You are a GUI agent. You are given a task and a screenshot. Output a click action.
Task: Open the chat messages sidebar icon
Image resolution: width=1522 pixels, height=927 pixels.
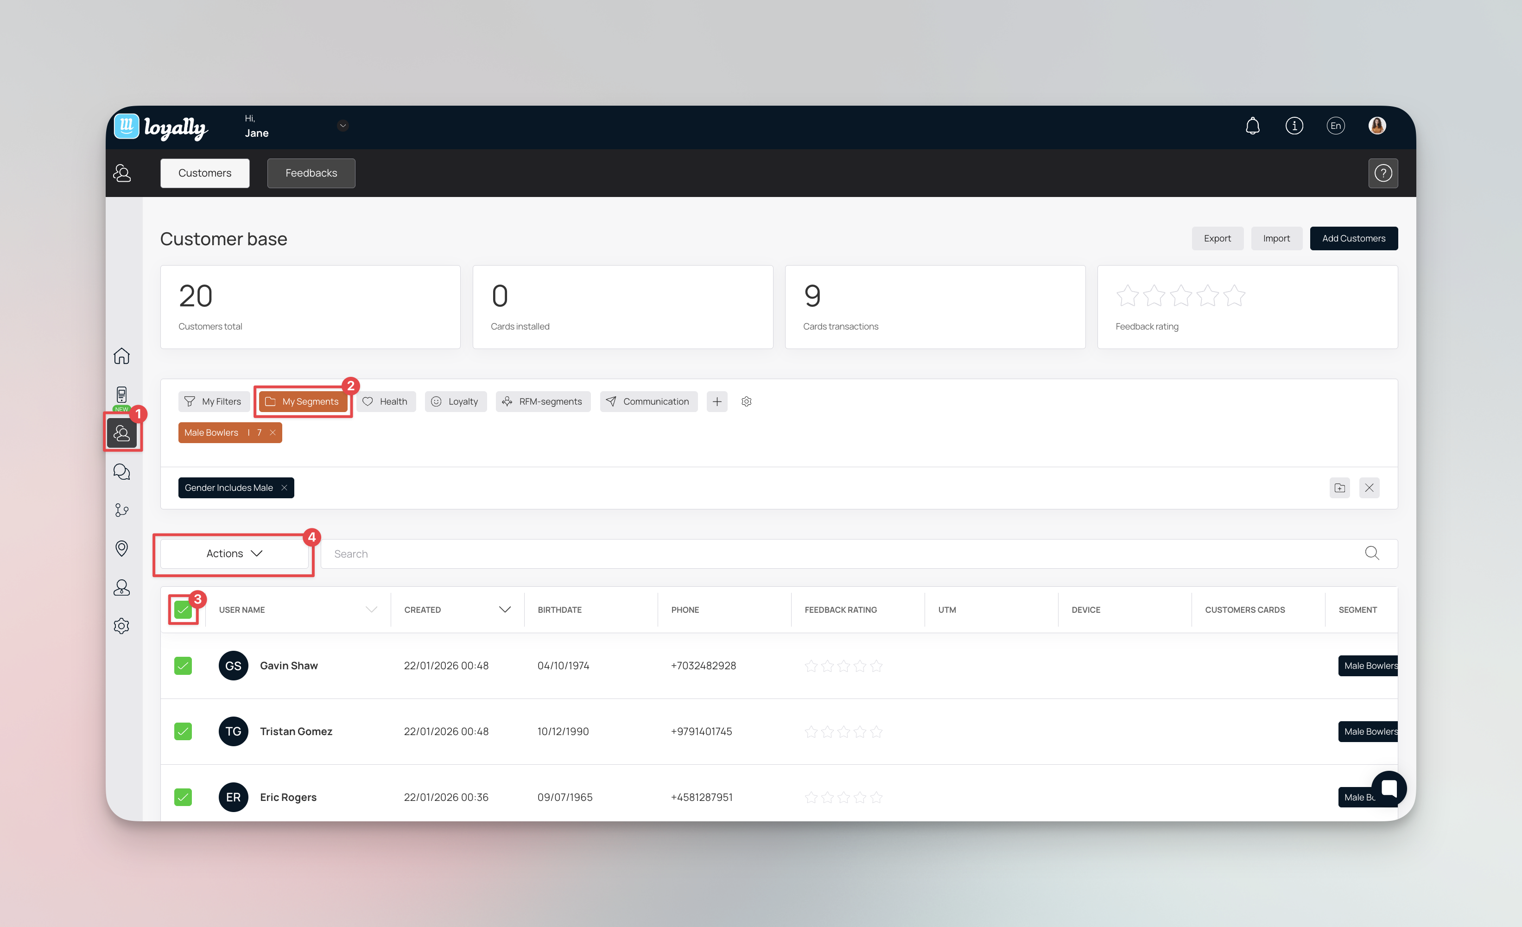tap(122, 472)
